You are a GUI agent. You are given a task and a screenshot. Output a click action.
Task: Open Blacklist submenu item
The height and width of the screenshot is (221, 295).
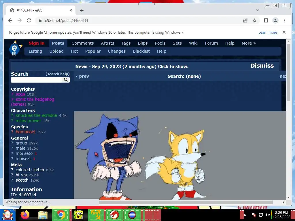click(141, 51)
